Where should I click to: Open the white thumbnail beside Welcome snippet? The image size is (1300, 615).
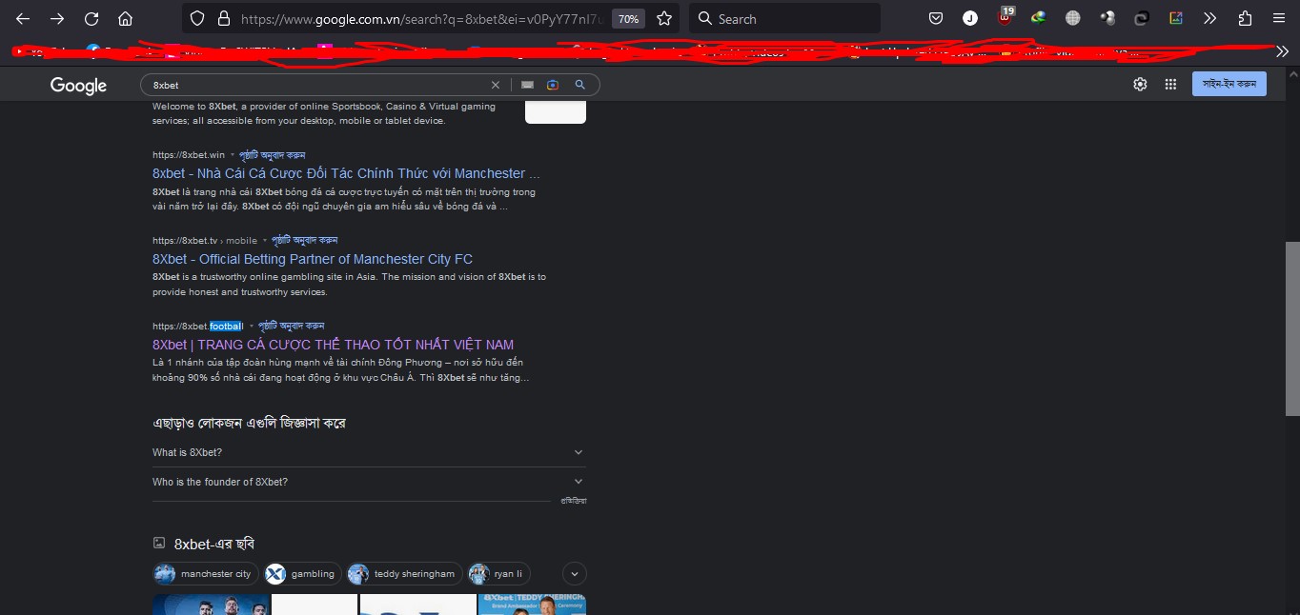tap(556, 112)
